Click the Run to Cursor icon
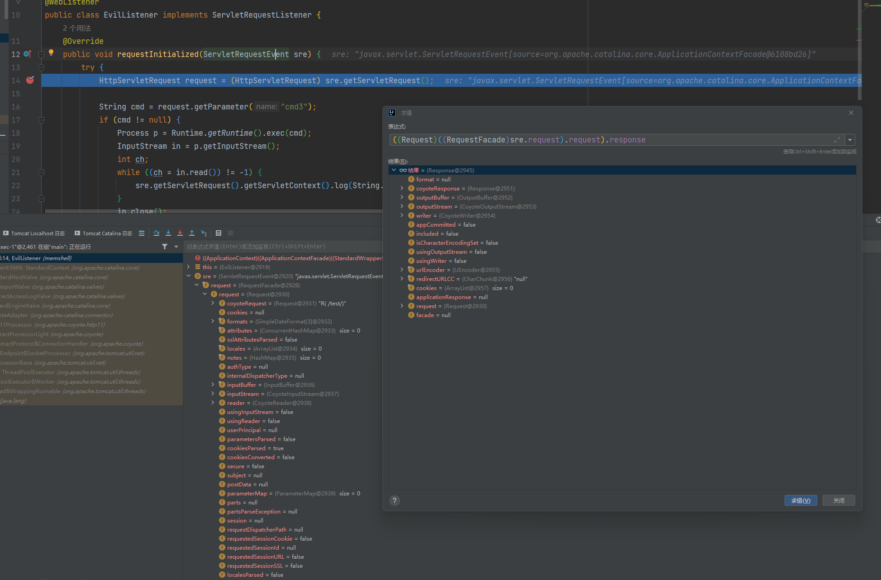Screen dimensions: 881x580 tap(204, 233)
